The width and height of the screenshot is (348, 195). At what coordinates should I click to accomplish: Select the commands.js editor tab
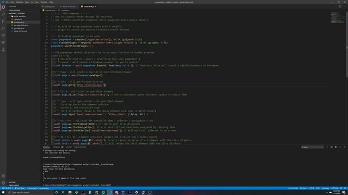coord(88,6)
